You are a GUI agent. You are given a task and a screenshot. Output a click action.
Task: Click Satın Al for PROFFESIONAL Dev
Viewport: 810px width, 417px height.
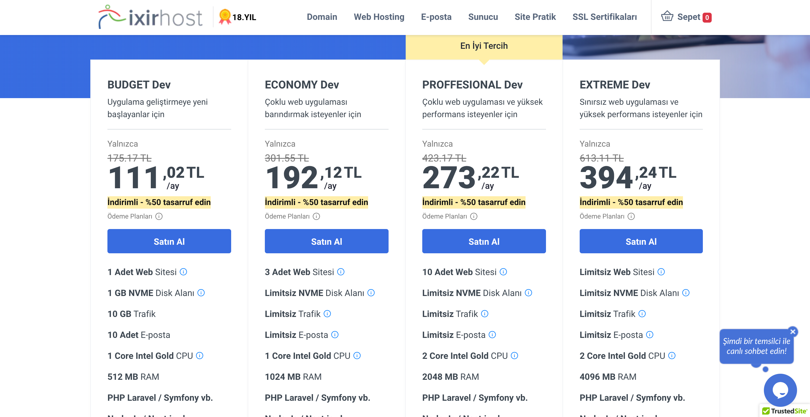[484, 241]
